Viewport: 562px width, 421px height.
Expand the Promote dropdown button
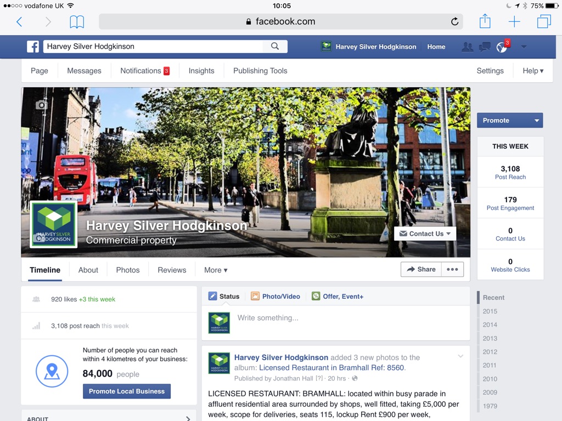tap(537, 121)
